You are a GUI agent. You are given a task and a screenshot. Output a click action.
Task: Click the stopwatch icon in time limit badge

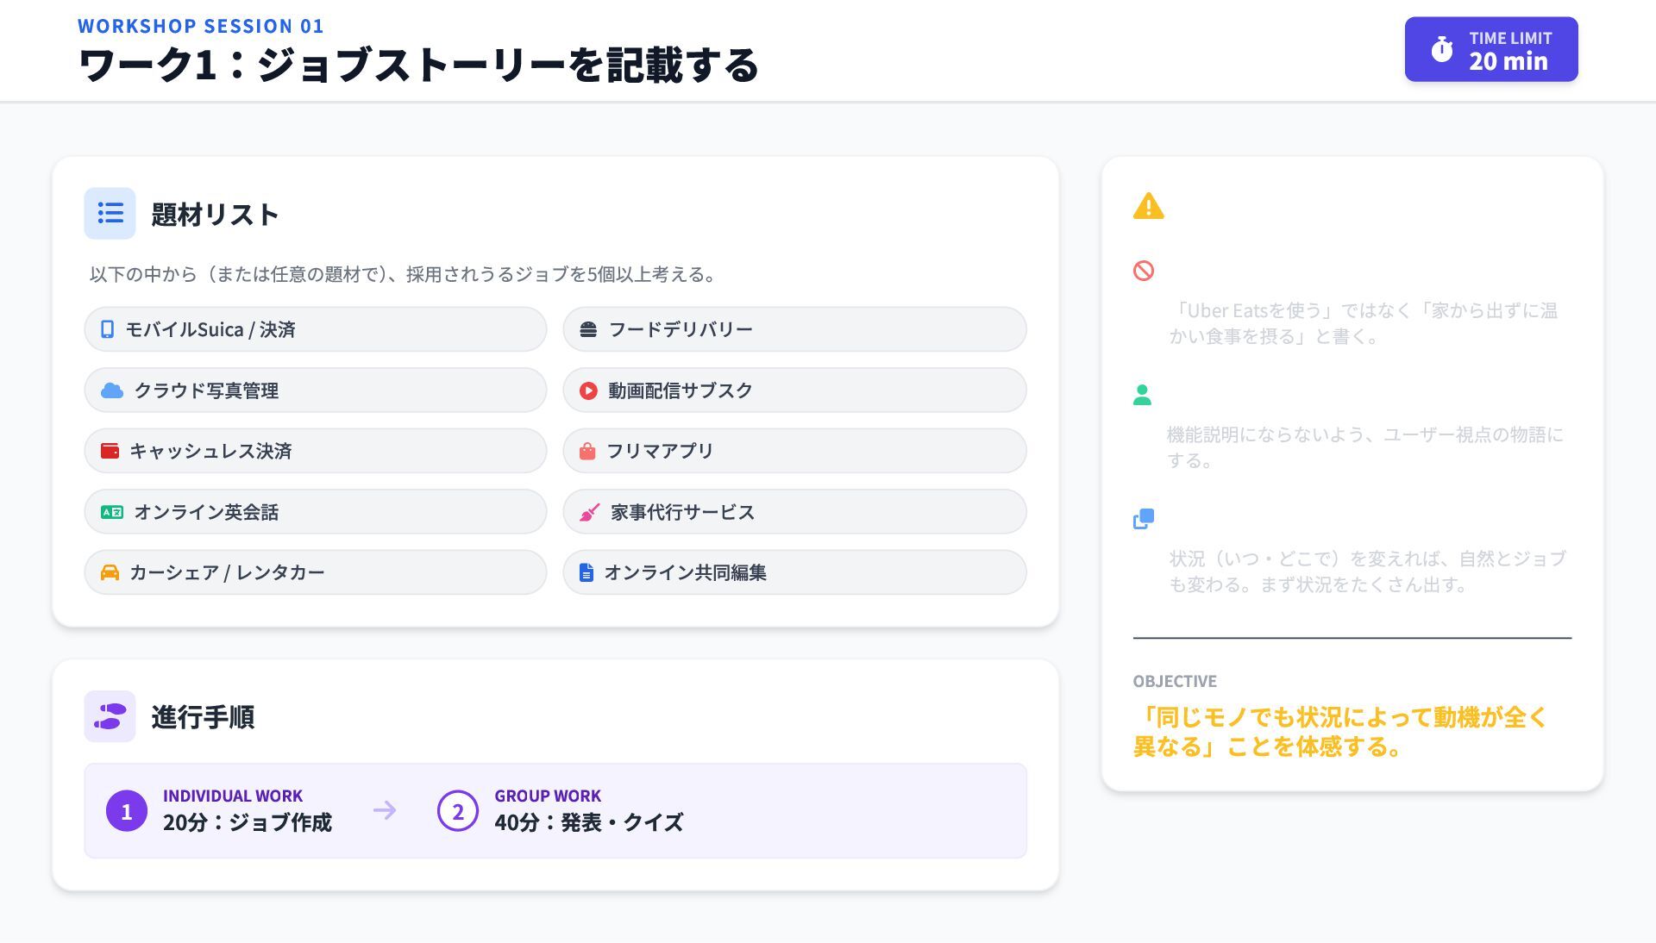pyautogui.click(x=1441, y=49)
